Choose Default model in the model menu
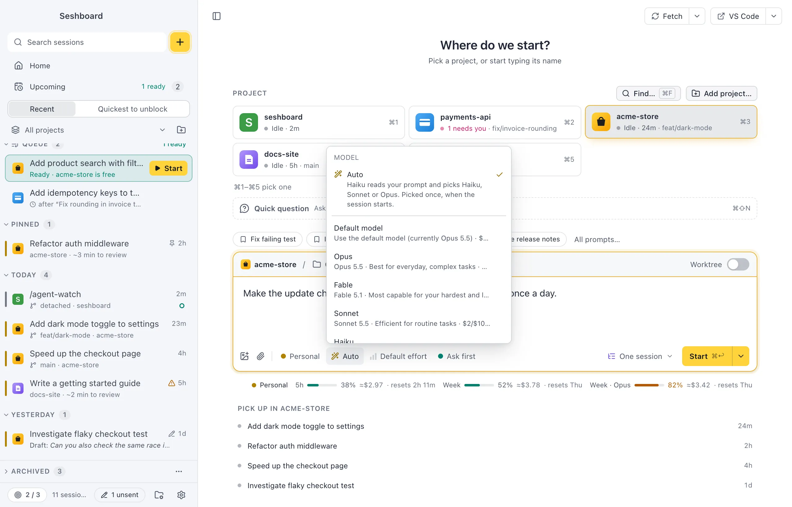This screenshot has width=792, height=507. point(418,233)
